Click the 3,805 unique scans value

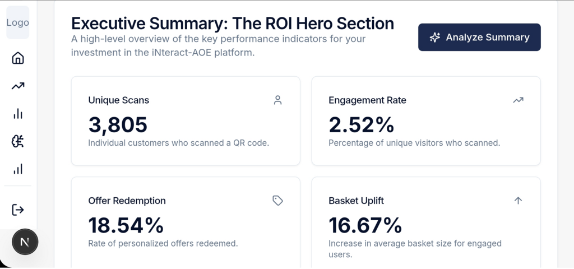pyautogui.click(x=118, y=124)
